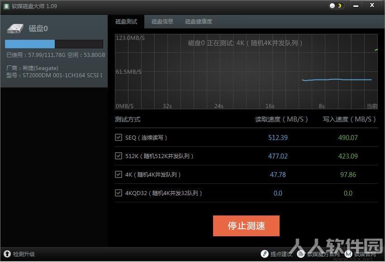Click the 软媒磁盘大师 app icon in title bar
Image resolution: width=385 pixels, height=262 pixels.
[6, 6]
